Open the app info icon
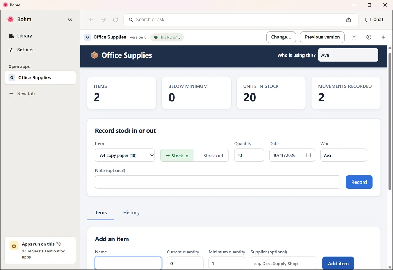393x270 pixels. tap(369, 37)
